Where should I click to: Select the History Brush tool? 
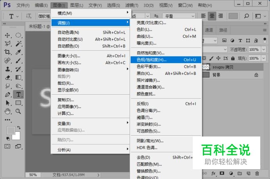(x=18, y=69)
